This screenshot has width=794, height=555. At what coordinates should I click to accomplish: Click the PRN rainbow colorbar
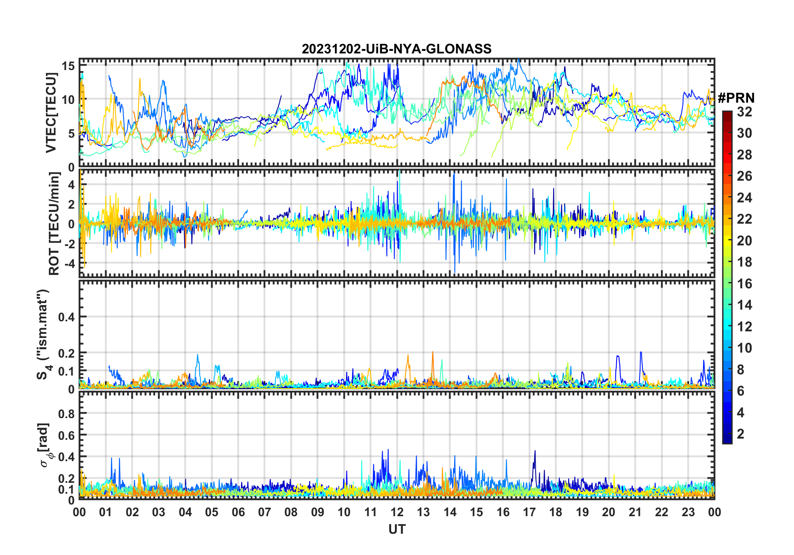727,277
